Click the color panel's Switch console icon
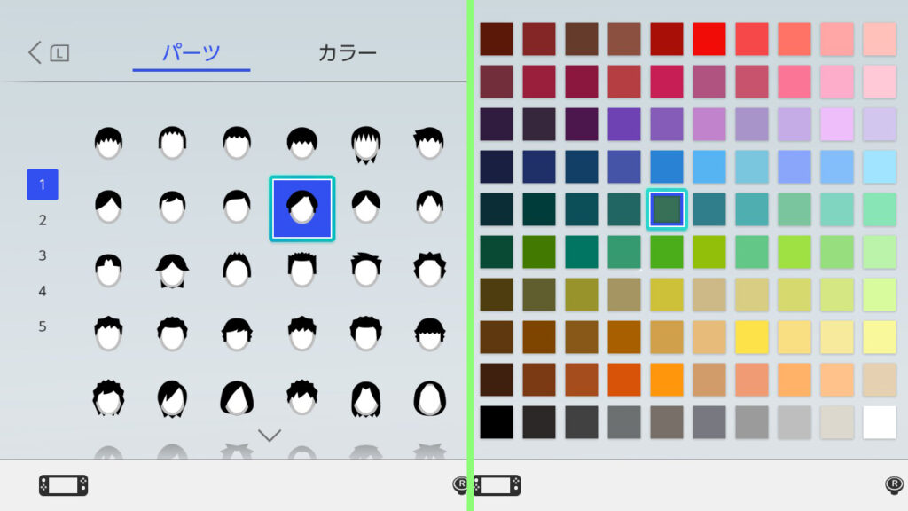 tap(497, 485)
